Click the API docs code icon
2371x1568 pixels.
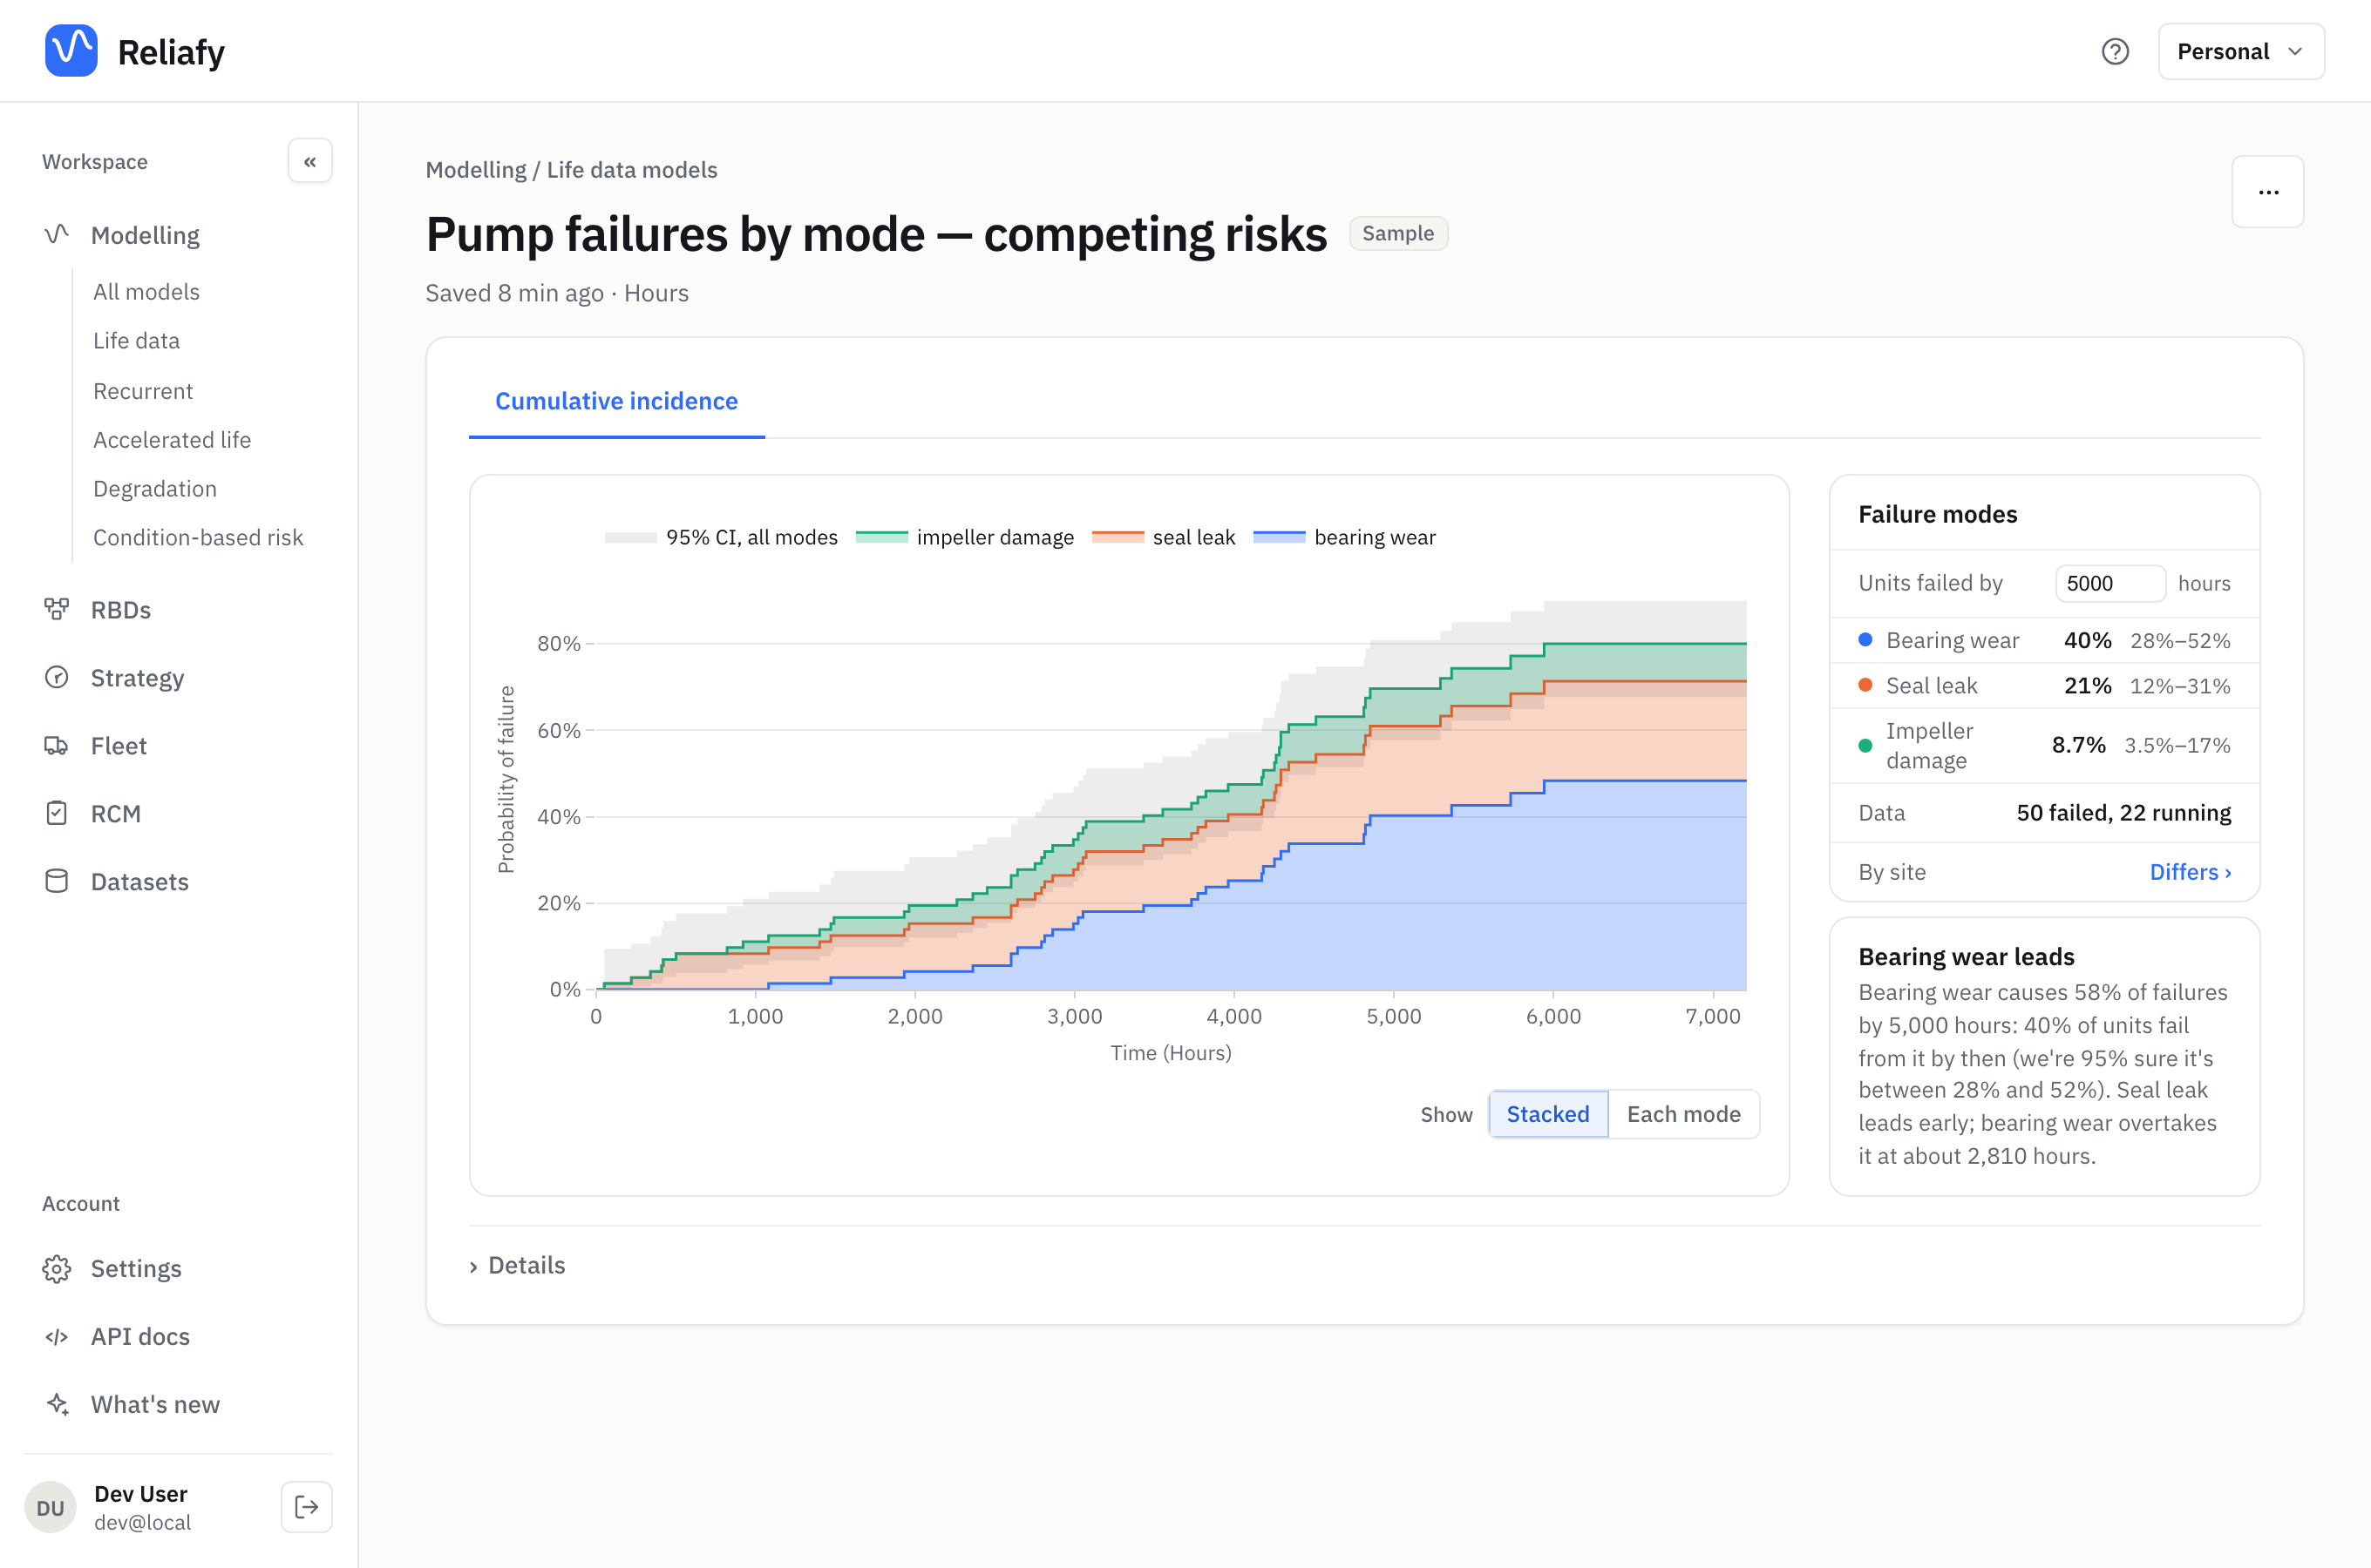coord(57,1336)
